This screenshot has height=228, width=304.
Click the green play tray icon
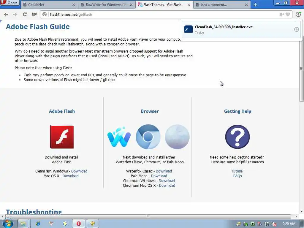[252, 224]
